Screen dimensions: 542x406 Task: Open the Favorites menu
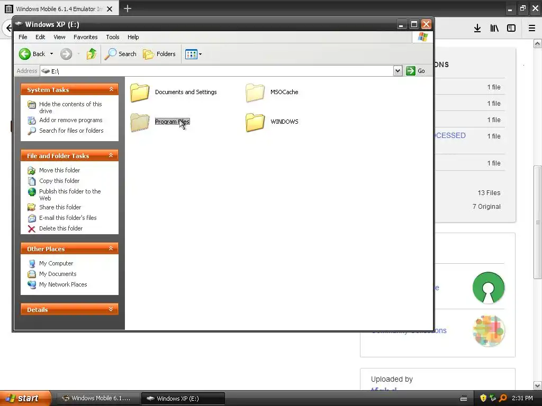(85, 37)
